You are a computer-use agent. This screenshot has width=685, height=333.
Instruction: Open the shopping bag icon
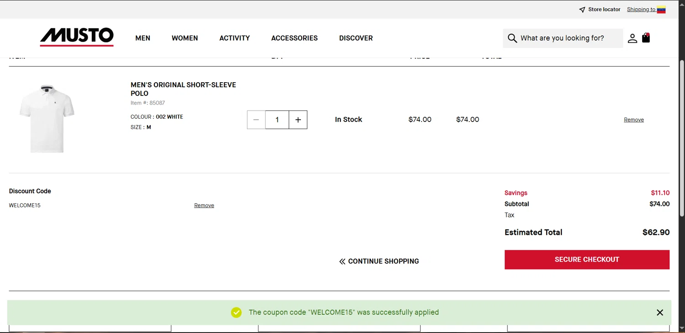pos(646,38)
